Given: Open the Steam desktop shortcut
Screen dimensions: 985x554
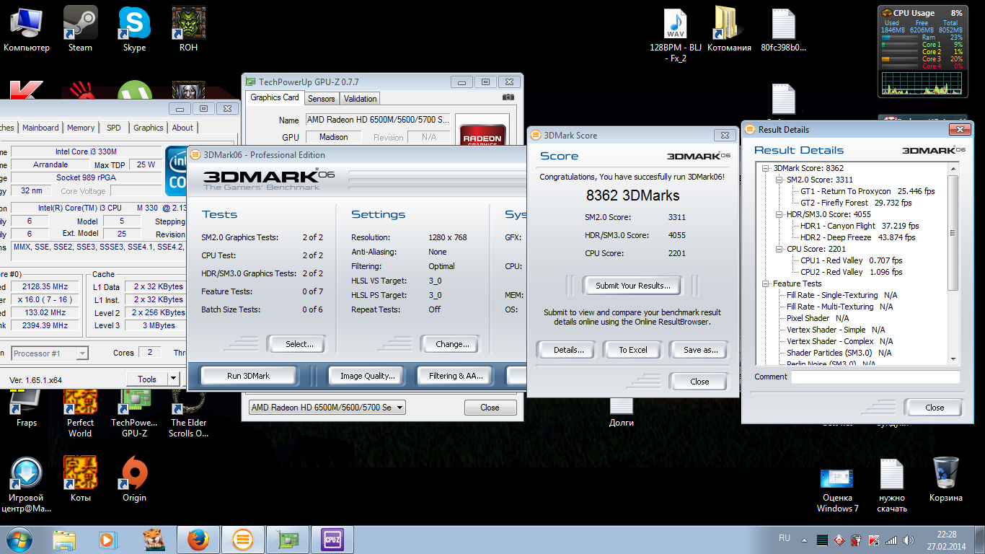Looking at the screenshot, I should click(80, 30).
